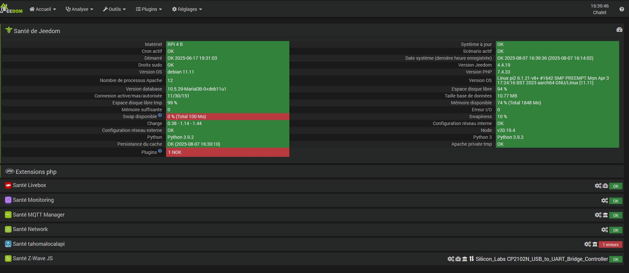Click the benchmark gauge icon in Santé de Jeedom
This screenshot has width=629, height=273.
pos(619,30)
